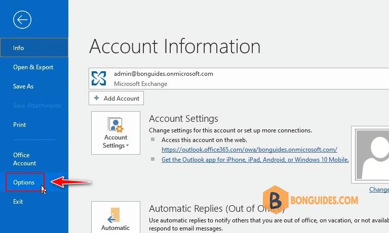The height and width of the screenshot is (233, 389).
Task: Click the Automatic Replies door icon
Action: click(114, 215)
